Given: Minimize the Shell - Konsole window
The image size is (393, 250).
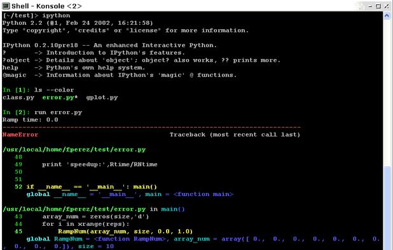Looking at the screenshot, I should click(x=370, y=6).
